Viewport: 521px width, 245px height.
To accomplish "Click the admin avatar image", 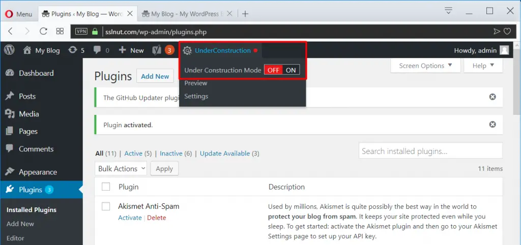I will pyautogui.click(x=504, y=50).
